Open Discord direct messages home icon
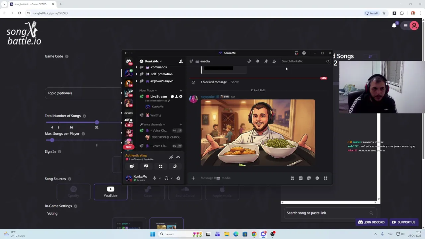This screenshot has height=239, width=425. (128, 62)
